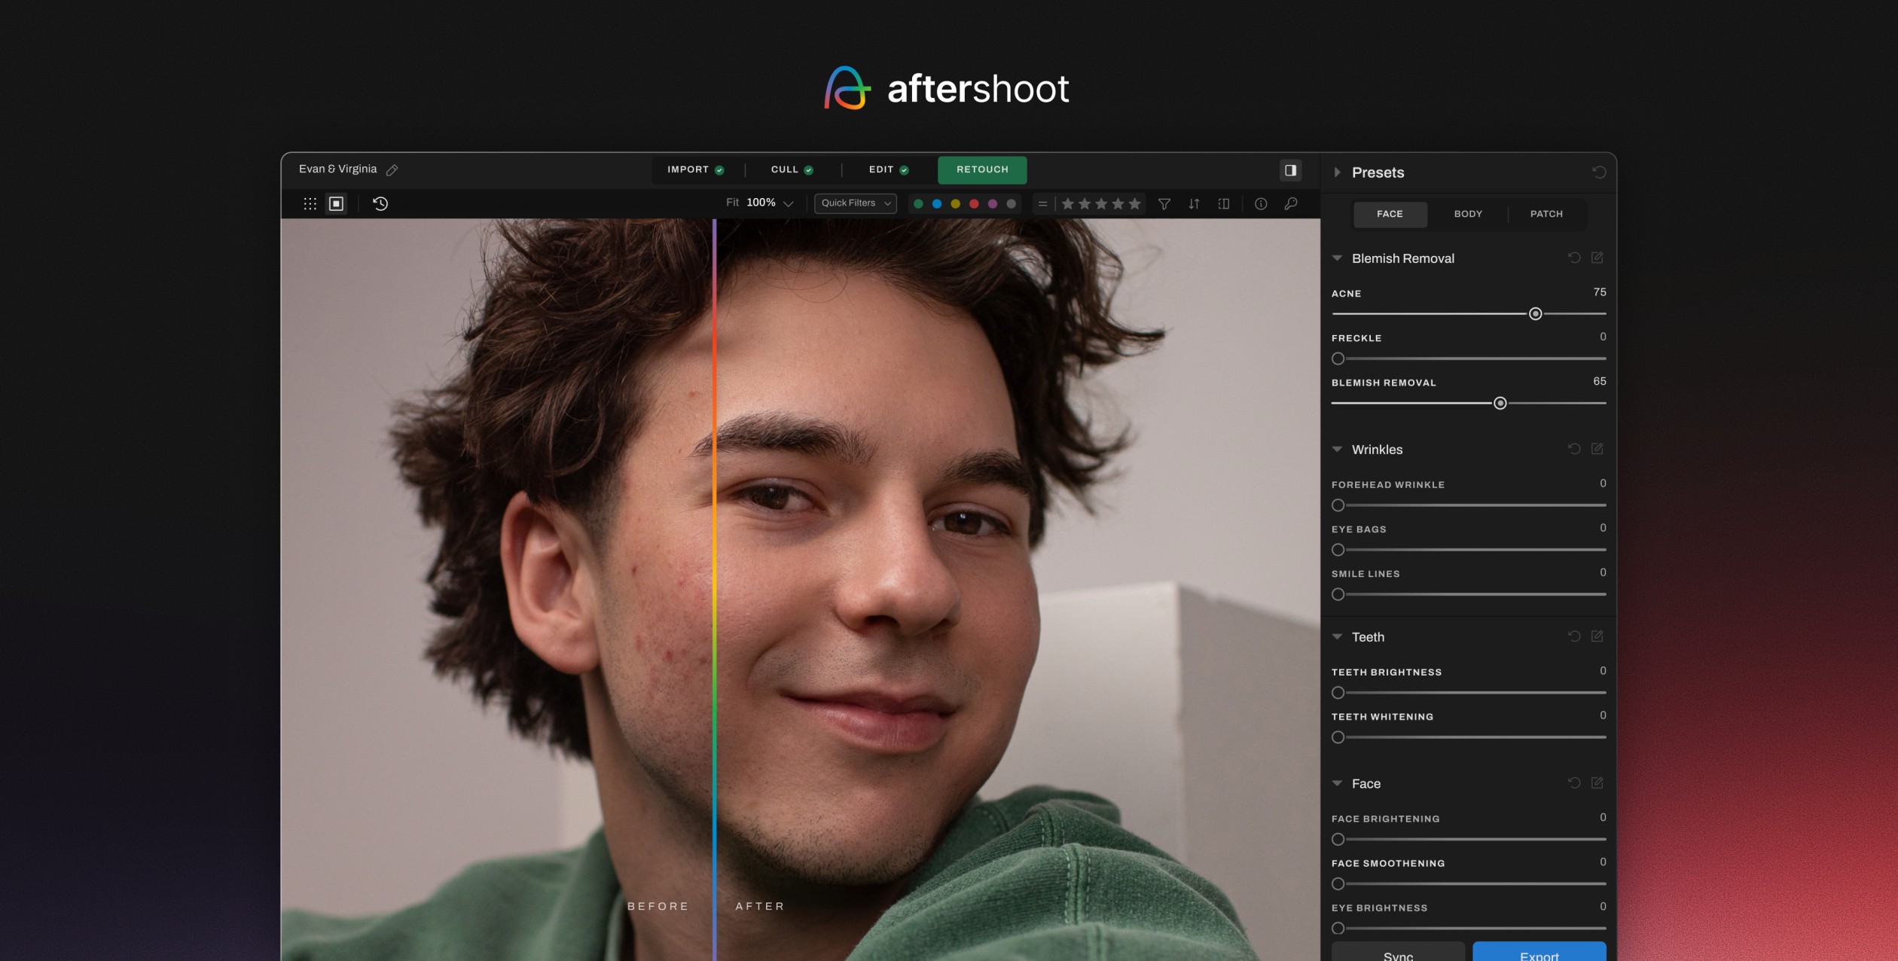Screen dimensions: 1898x961
Task: Toggle before/after compare split view
Action: [x=1224, y=204]
